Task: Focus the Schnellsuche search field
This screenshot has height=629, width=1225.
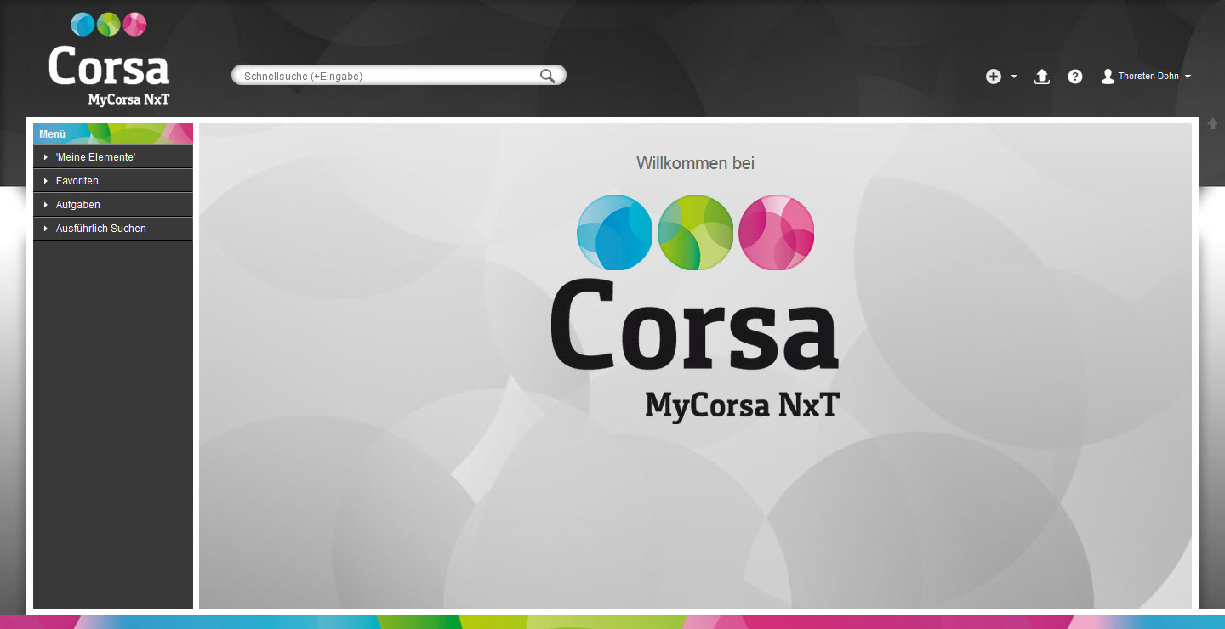Action: click(398, 76)
